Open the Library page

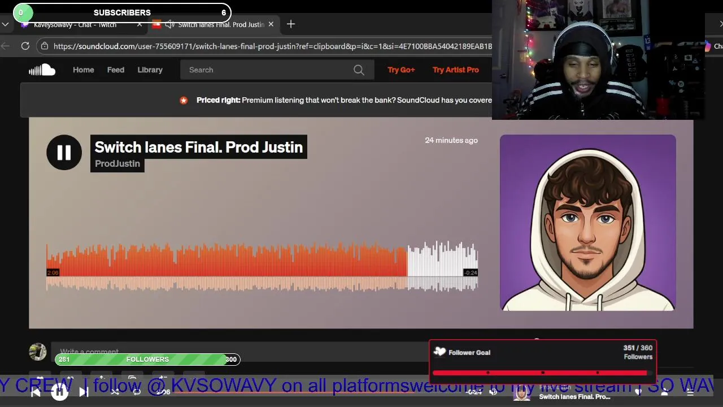pyautogui.click(x=150, y=70)
